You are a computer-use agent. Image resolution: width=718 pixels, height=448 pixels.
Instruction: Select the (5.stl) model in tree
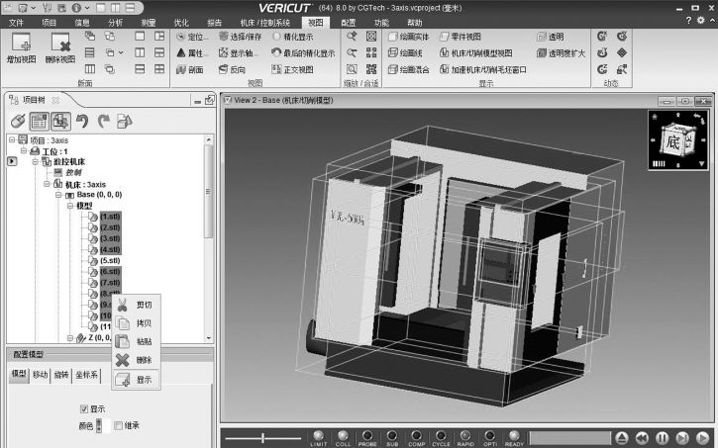108,260
